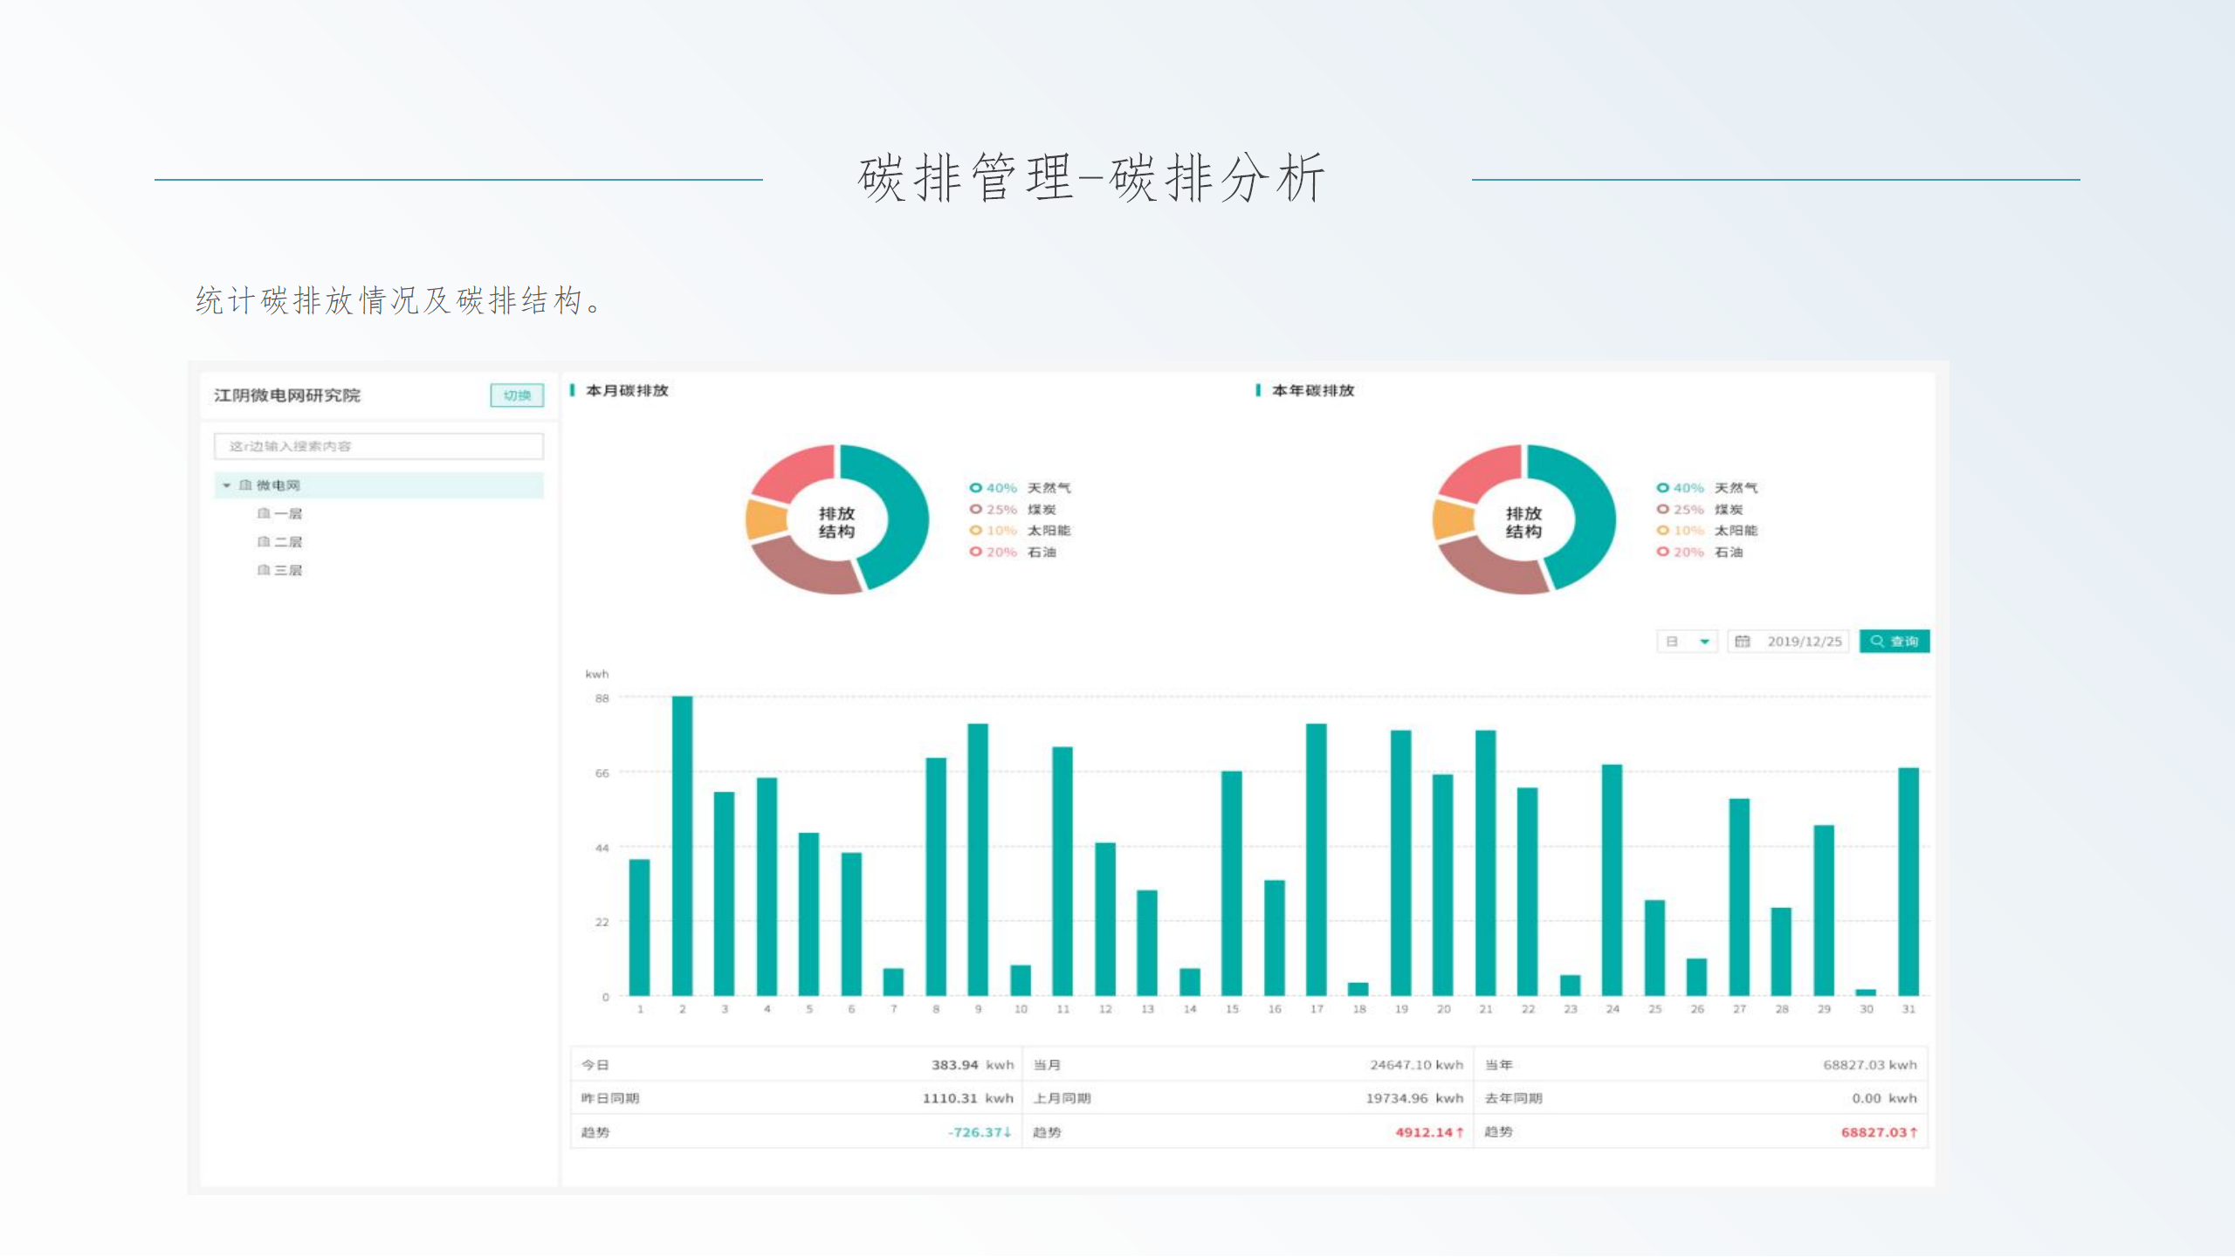Click the 今日 row label
This screenshot has height=1257, width=2235.
coord(595,1065)
